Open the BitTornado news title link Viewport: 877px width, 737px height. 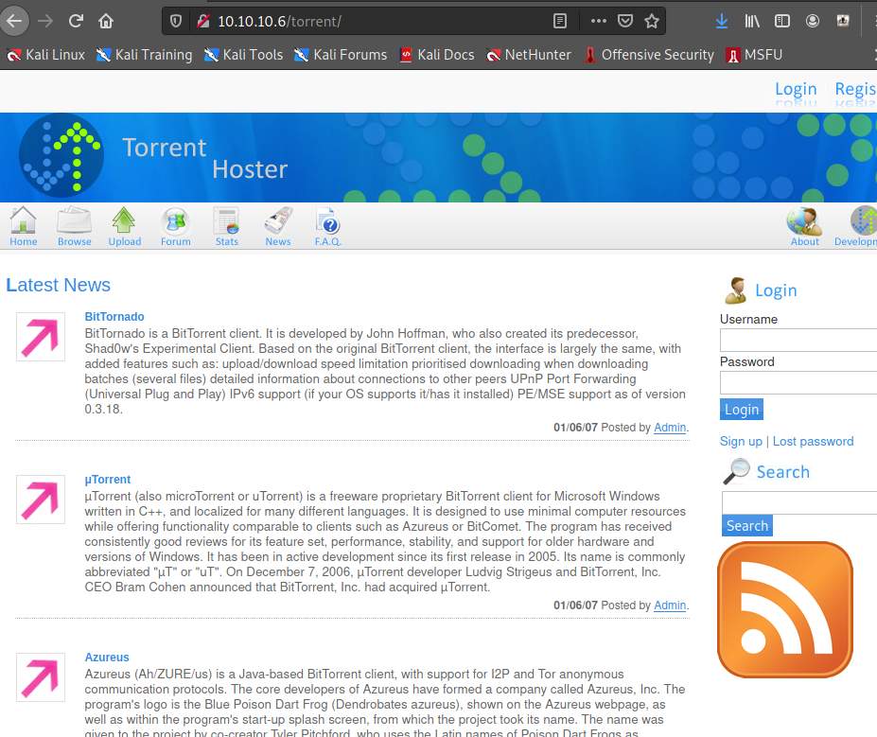pyautogui.click(x=114, y=317)
